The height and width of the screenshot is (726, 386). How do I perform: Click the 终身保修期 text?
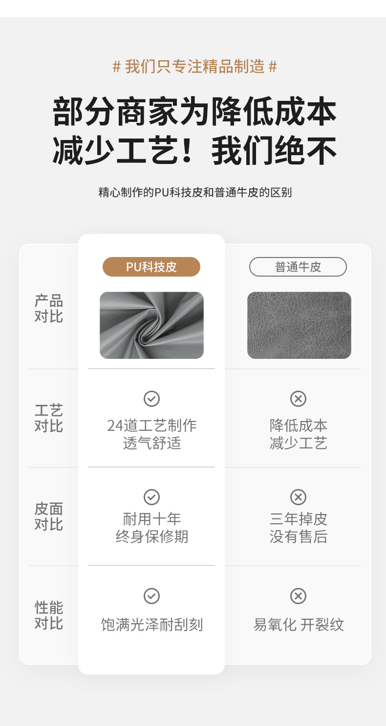(151, 537)
